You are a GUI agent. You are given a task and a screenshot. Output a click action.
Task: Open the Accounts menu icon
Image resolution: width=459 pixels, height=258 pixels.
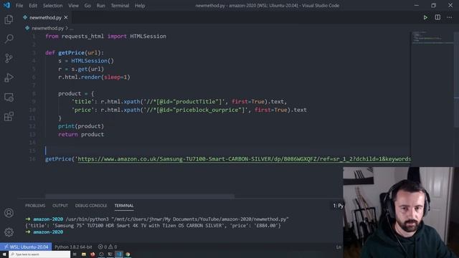coord(9,213)
